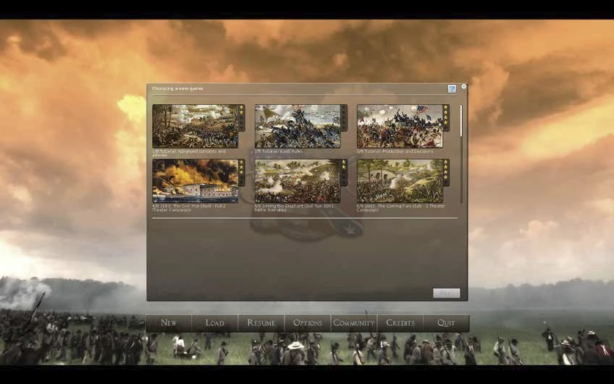Click the grayed Play button in dialog

coord(447,293)
